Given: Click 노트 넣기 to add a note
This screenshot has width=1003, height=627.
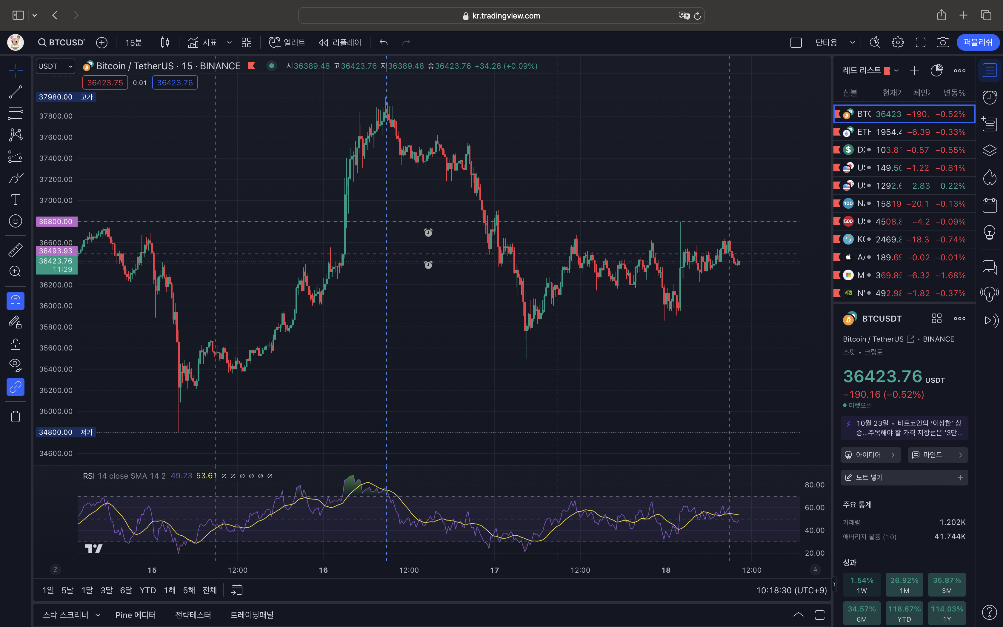Looking at the screenshot, I should coord(904,478).
